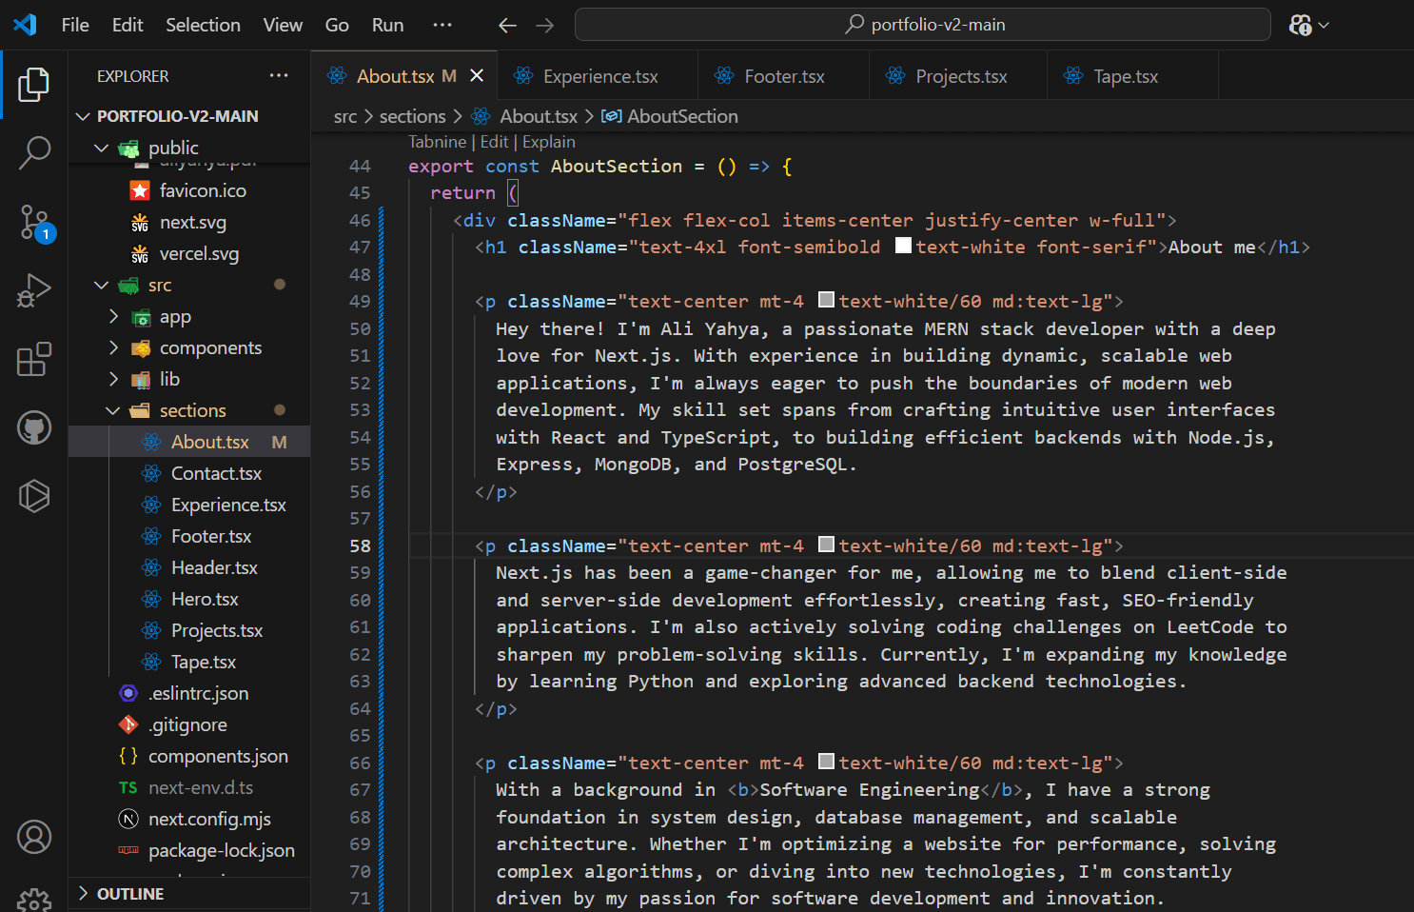Click the sections breadcrumb

(412, 116)
